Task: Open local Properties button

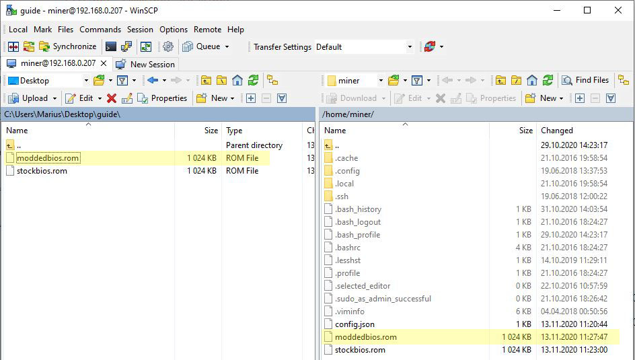Action: [x=162, y=98]
